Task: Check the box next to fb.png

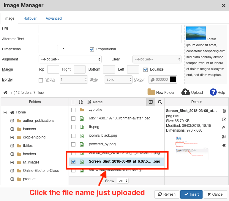Action: coord(73,127)
